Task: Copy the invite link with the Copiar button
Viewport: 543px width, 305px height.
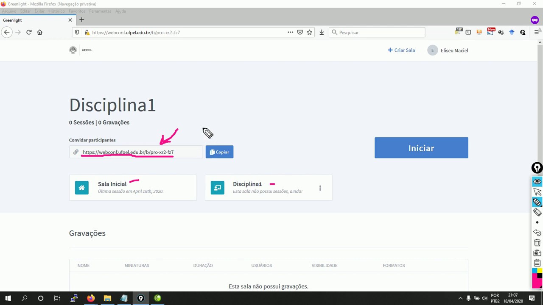Action: point(219,152)
